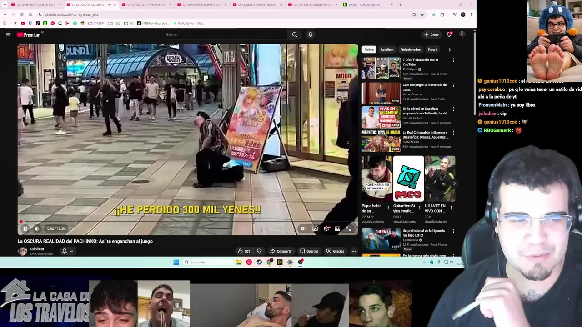Viewport: 582px width, 327px height.
Task: Open Radio Garden bookmark
Action: click(x=189, y=23)
